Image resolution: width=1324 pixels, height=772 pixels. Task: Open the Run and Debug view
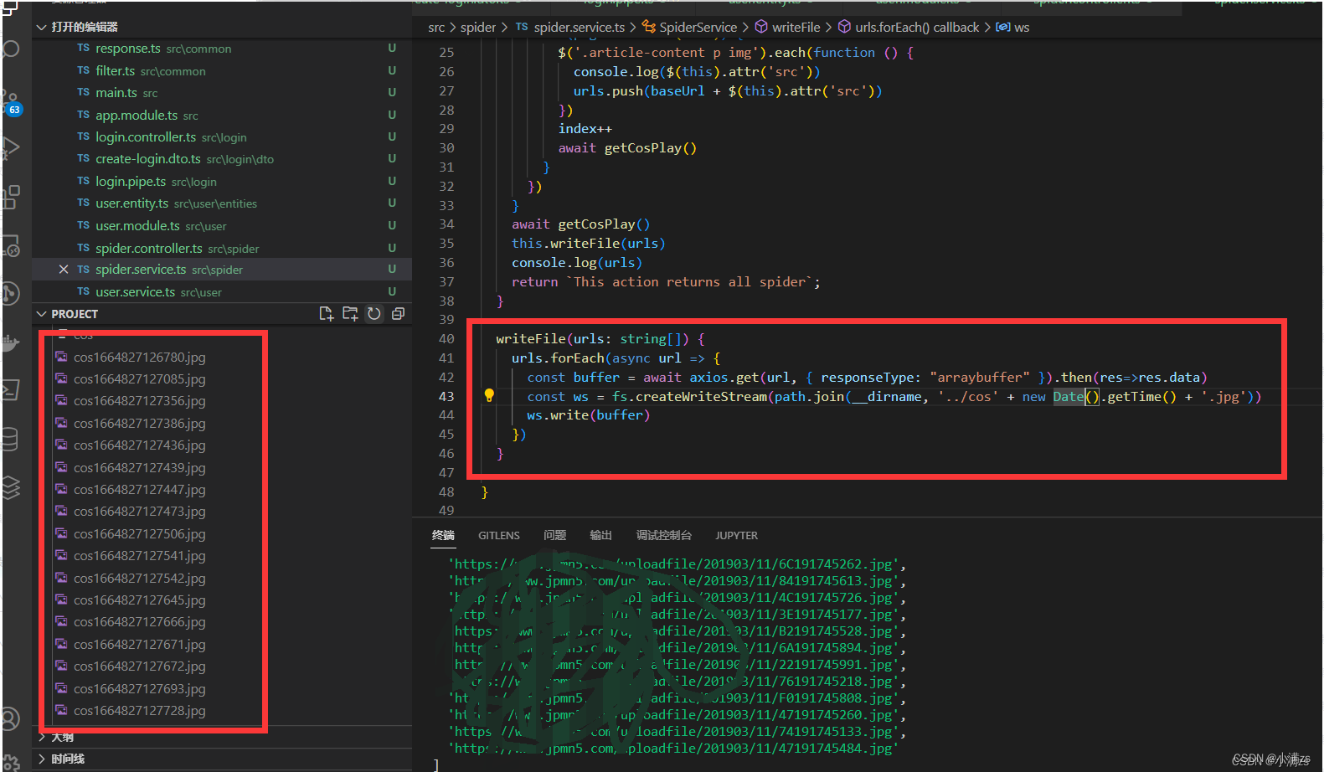(10, 147)
